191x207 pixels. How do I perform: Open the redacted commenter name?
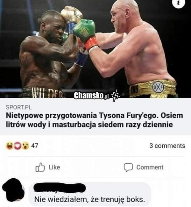(60, 188)
